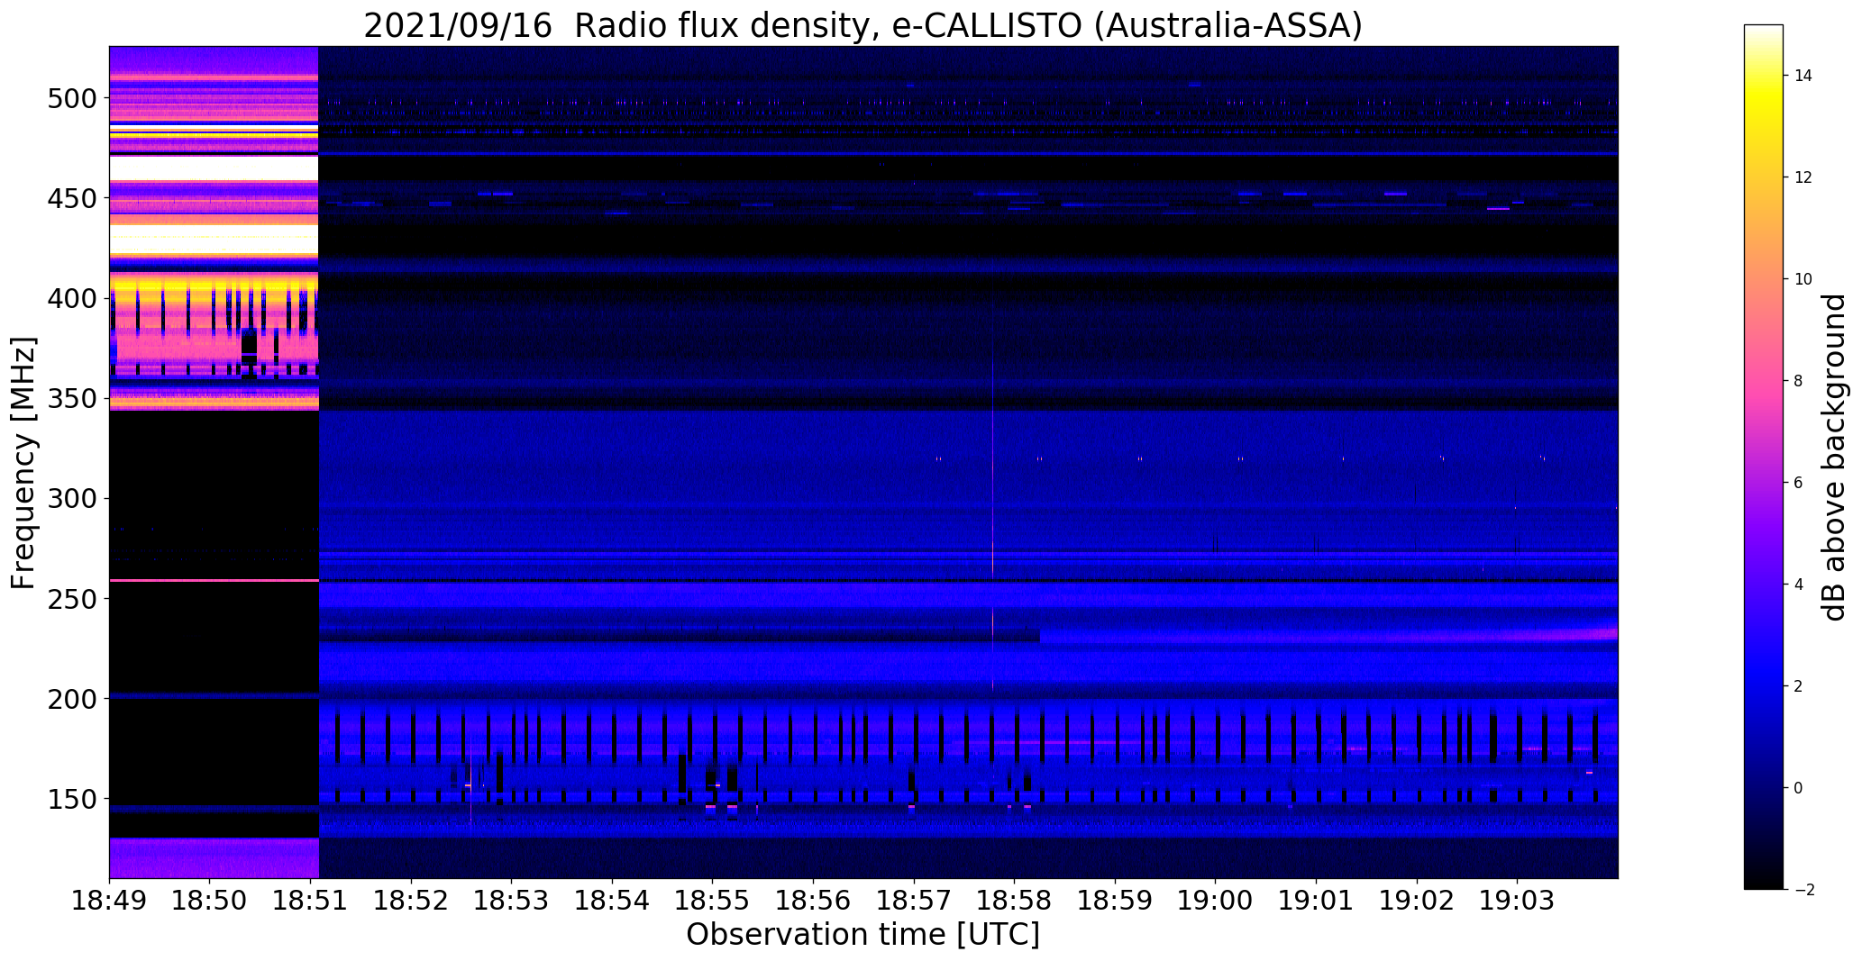1862x961 pixels.
Task: Click the 18:58 time tick label
Action: (x=1014, y=902)
